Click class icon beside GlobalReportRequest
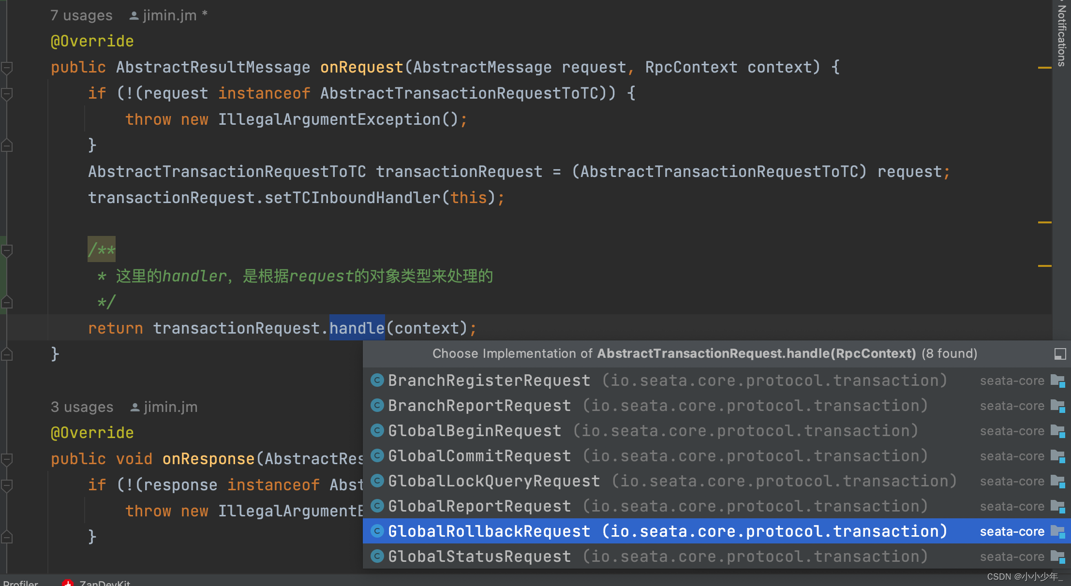 pyautogui.click(x=377, y=506)
